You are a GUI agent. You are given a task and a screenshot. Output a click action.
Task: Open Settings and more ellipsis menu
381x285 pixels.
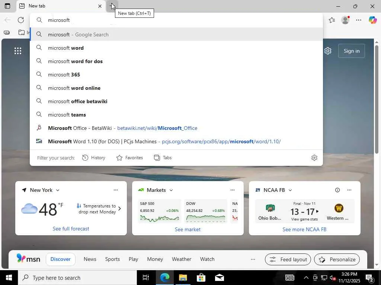[359, 20]
